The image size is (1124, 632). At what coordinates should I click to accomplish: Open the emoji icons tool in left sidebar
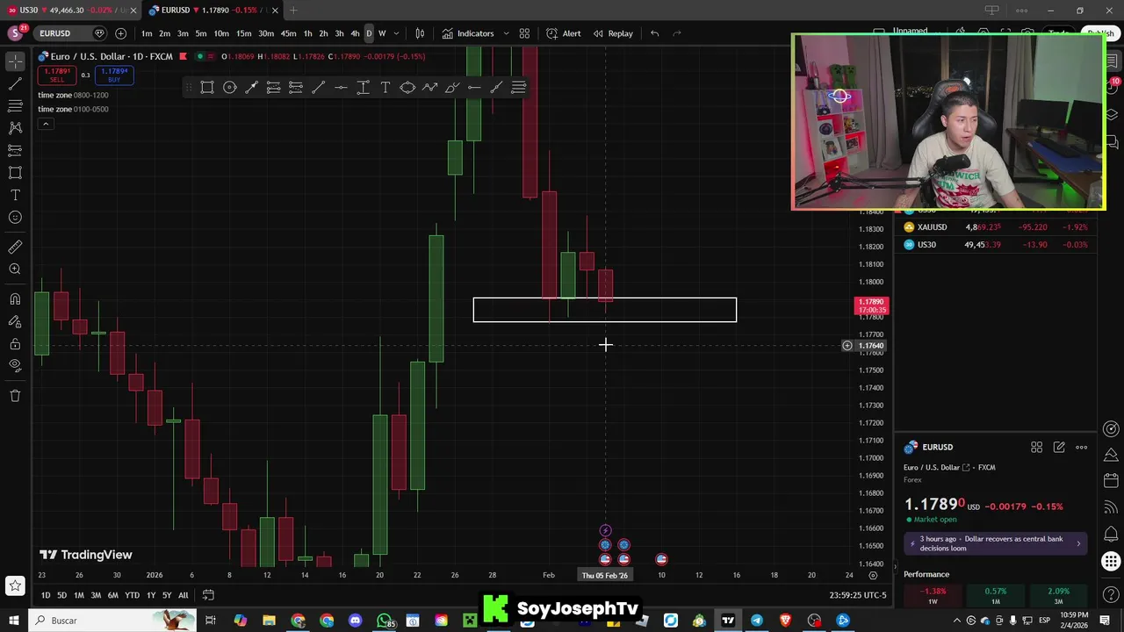point(15,218)
